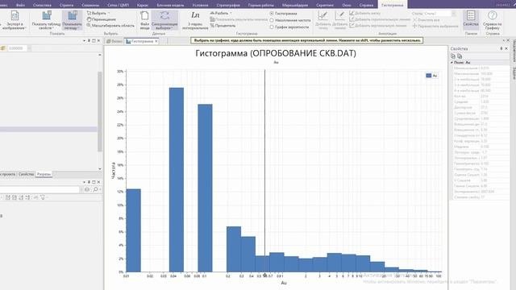Image resolution: width=516 pixels, height=290 pixels.
Task: Click the 0.000000 value field upper-left
Action: click(17, 48)
